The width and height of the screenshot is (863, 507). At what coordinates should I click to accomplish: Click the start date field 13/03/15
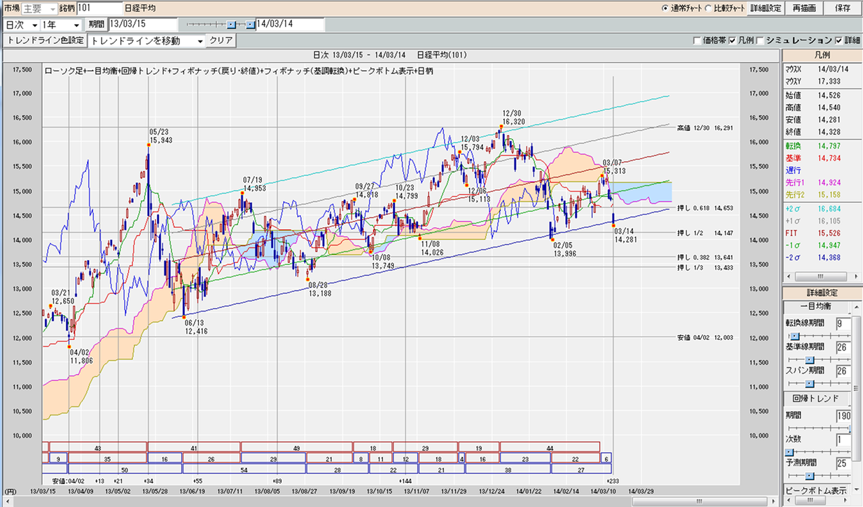(x=144, y=24)
